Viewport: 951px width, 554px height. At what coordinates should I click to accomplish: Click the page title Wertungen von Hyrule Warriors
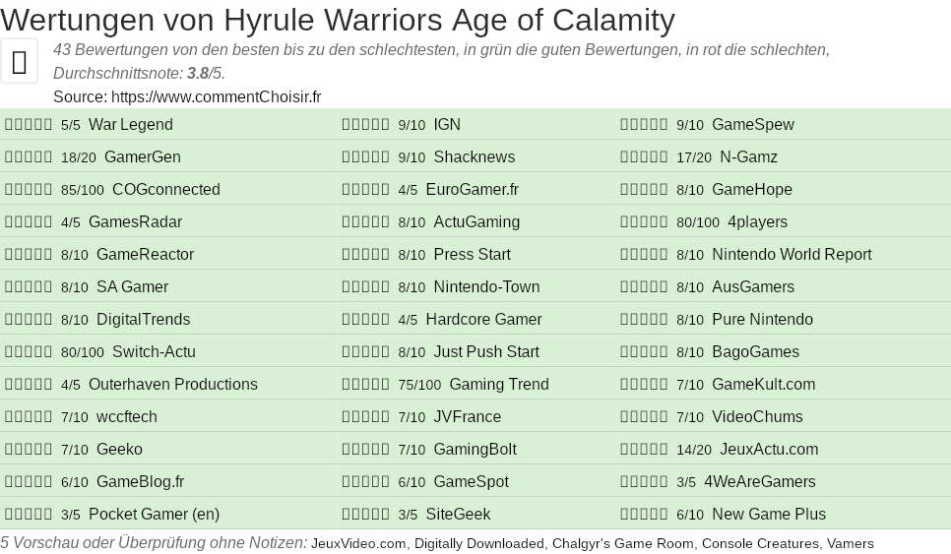[x=338, y=20]
